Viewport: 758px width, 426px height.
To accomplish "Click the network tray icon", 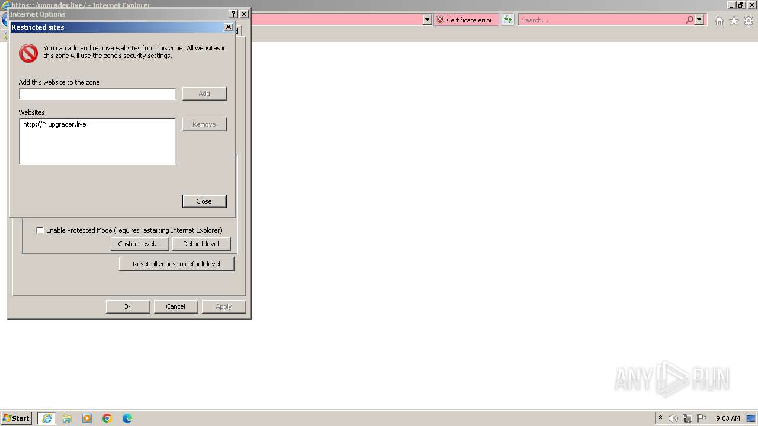I will 688,418.
